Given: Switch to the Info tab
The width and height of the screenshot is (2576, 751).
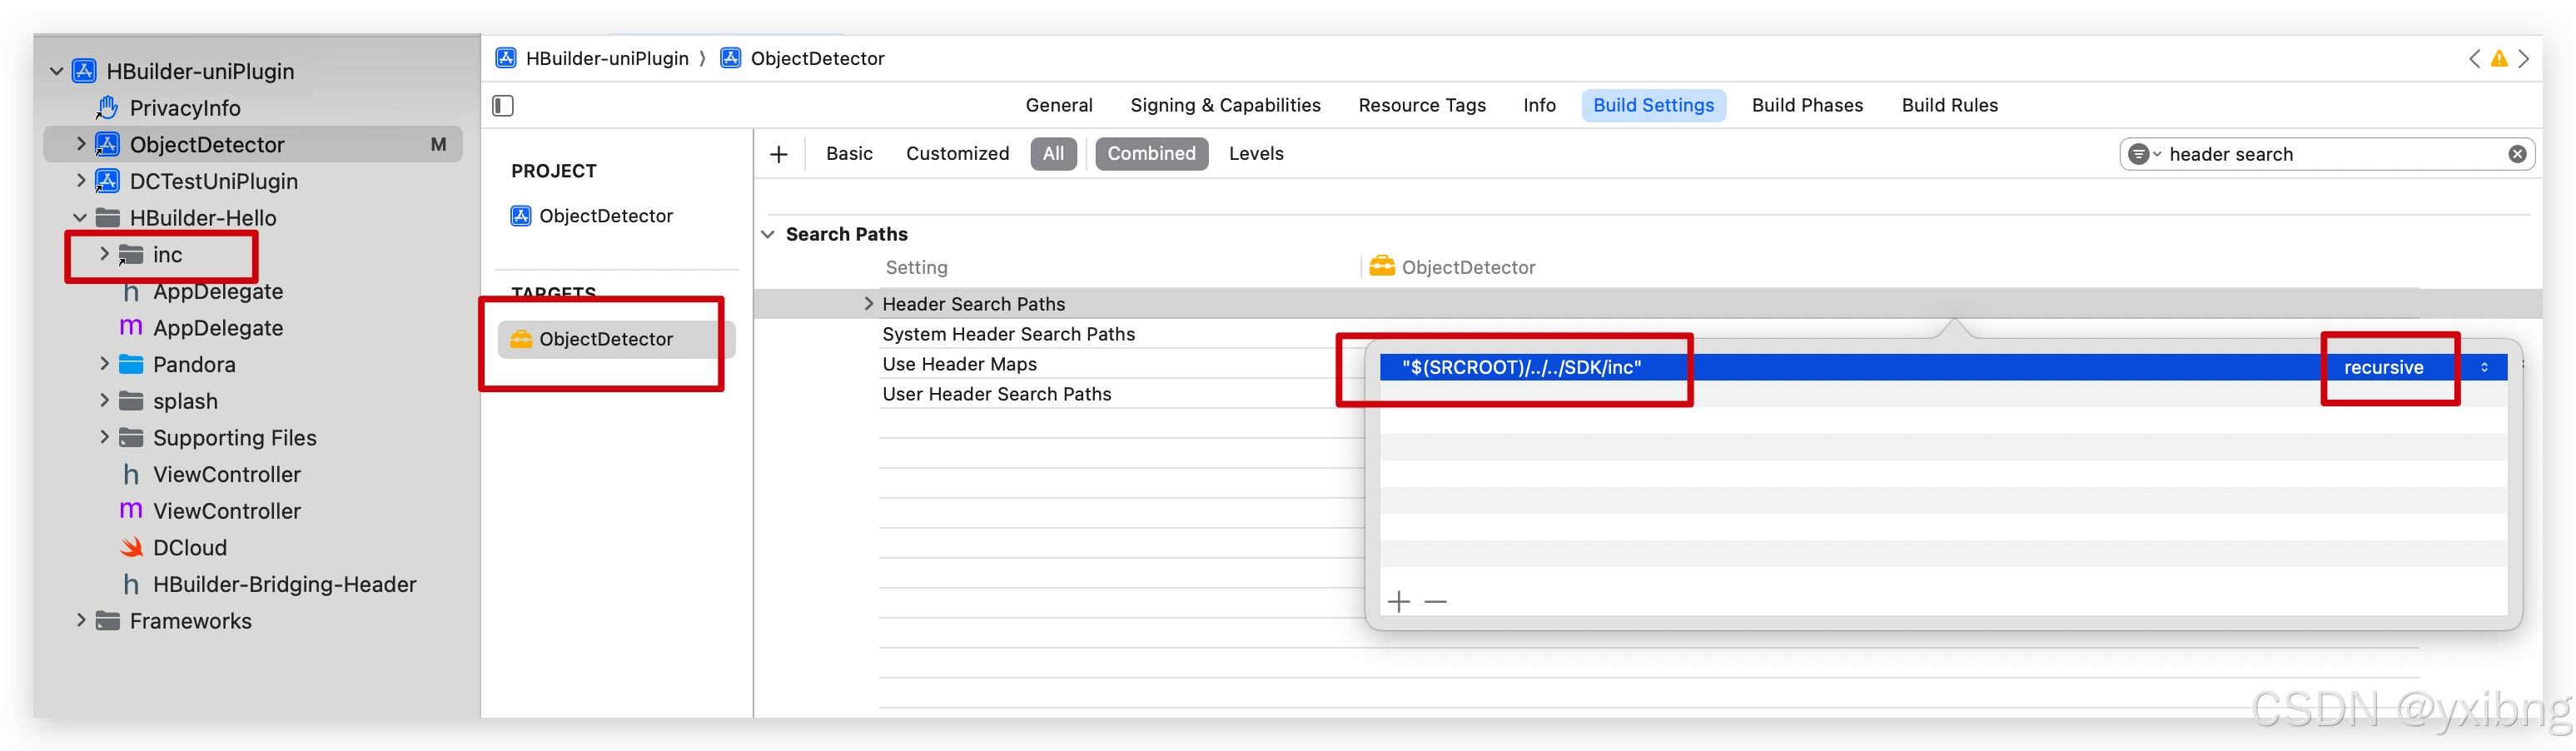Looking at the screenshot, I should coord(1539,105).
